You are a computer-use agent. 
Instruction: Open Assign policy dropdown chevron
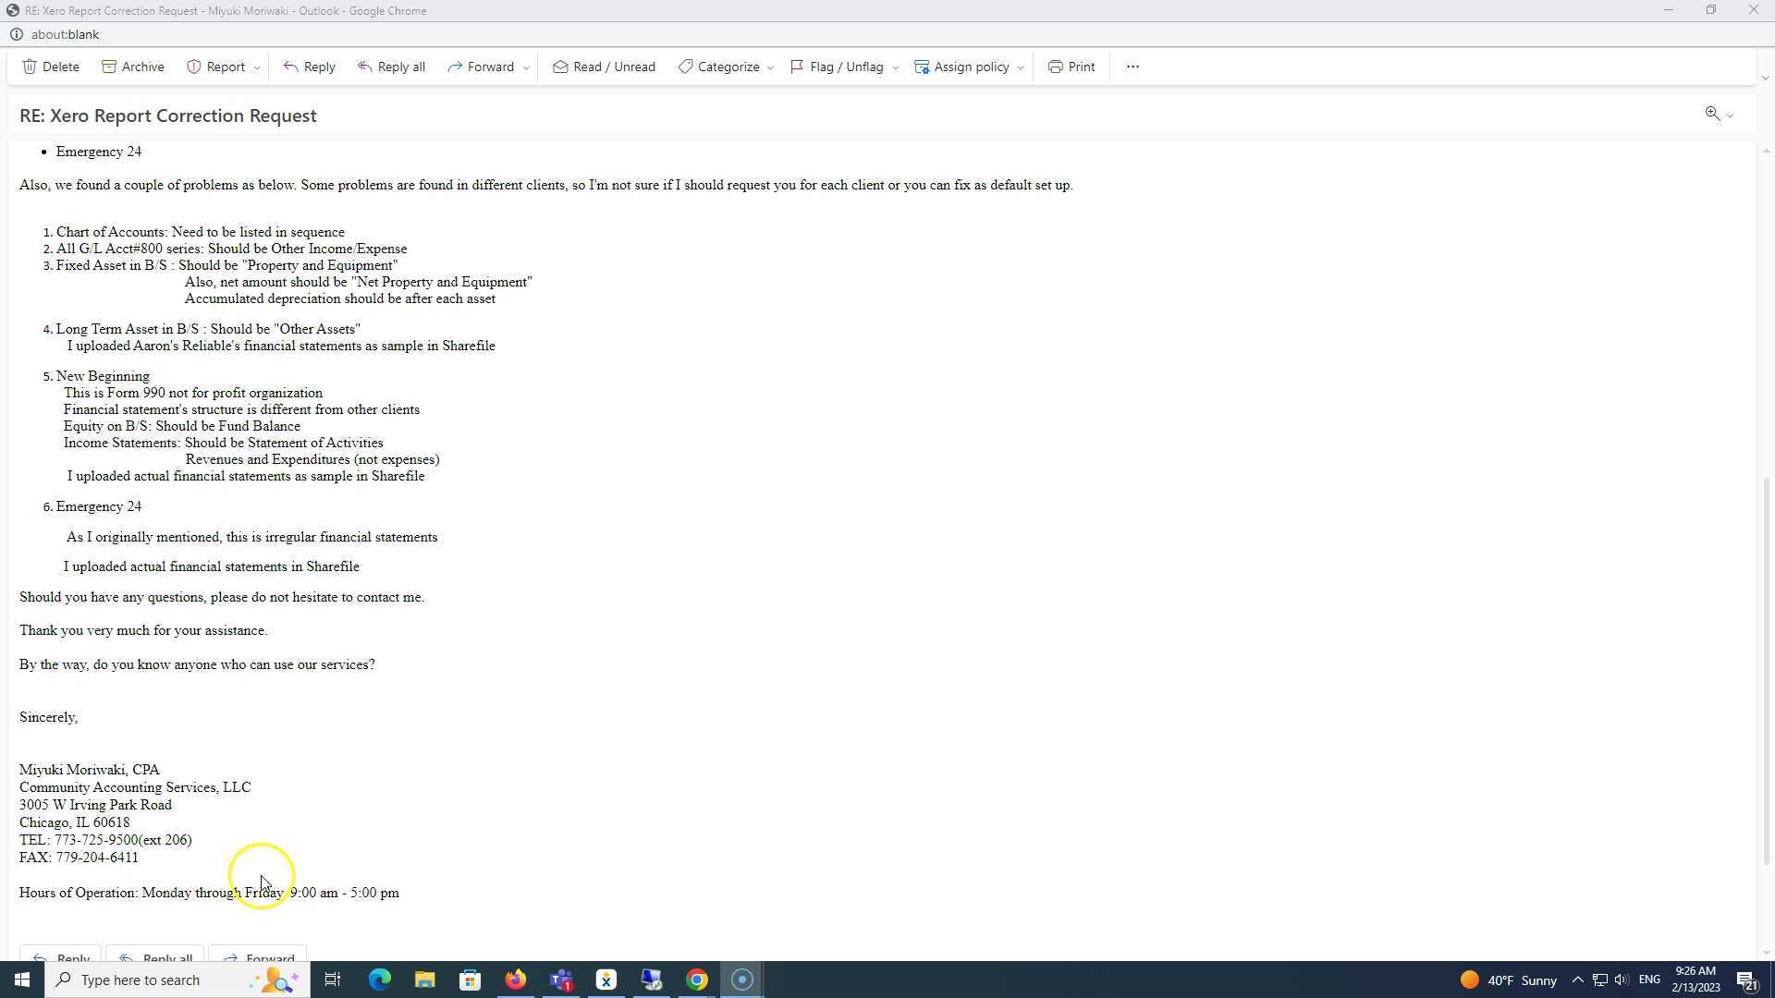[1021, 67]
